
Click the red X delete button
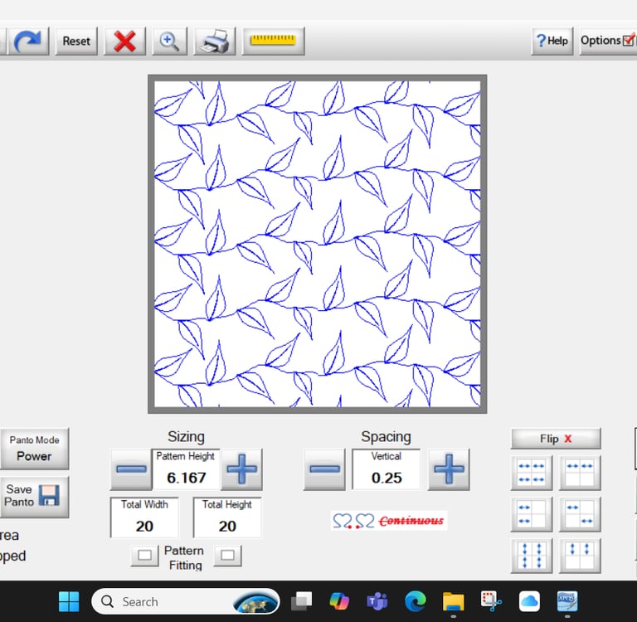click(x=124, y=41)
